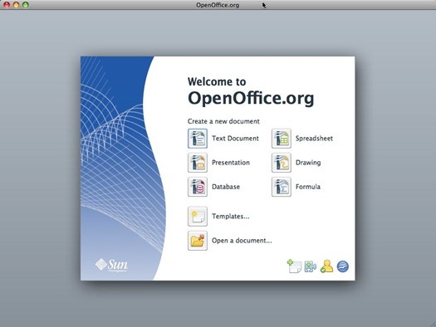Click the Spreadsheet icon
436x327 pixels.
coord(282,139)
